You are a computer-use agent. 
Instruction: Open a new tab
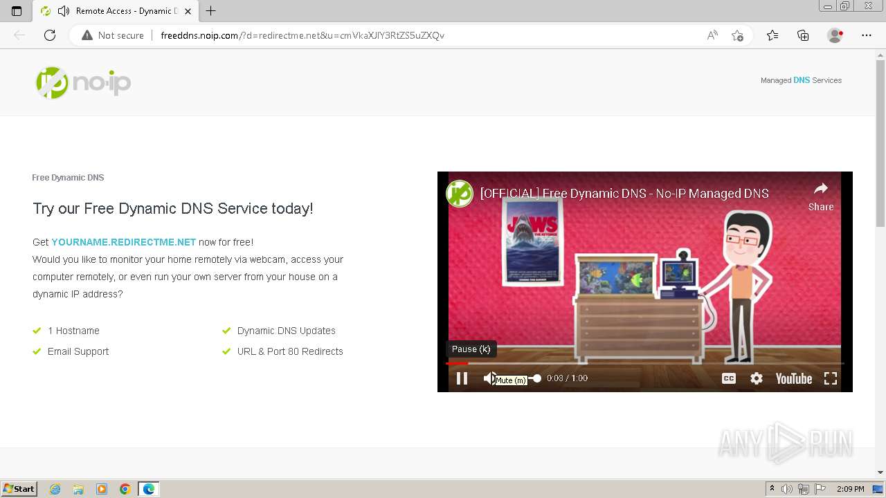211,11
